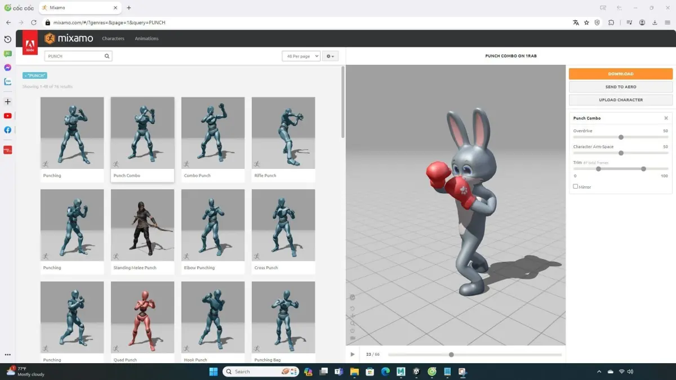This screenshot has height=380, width=676.
Task: Adjust the Character Arm-Space slider
Action: [x=621, y=153]
